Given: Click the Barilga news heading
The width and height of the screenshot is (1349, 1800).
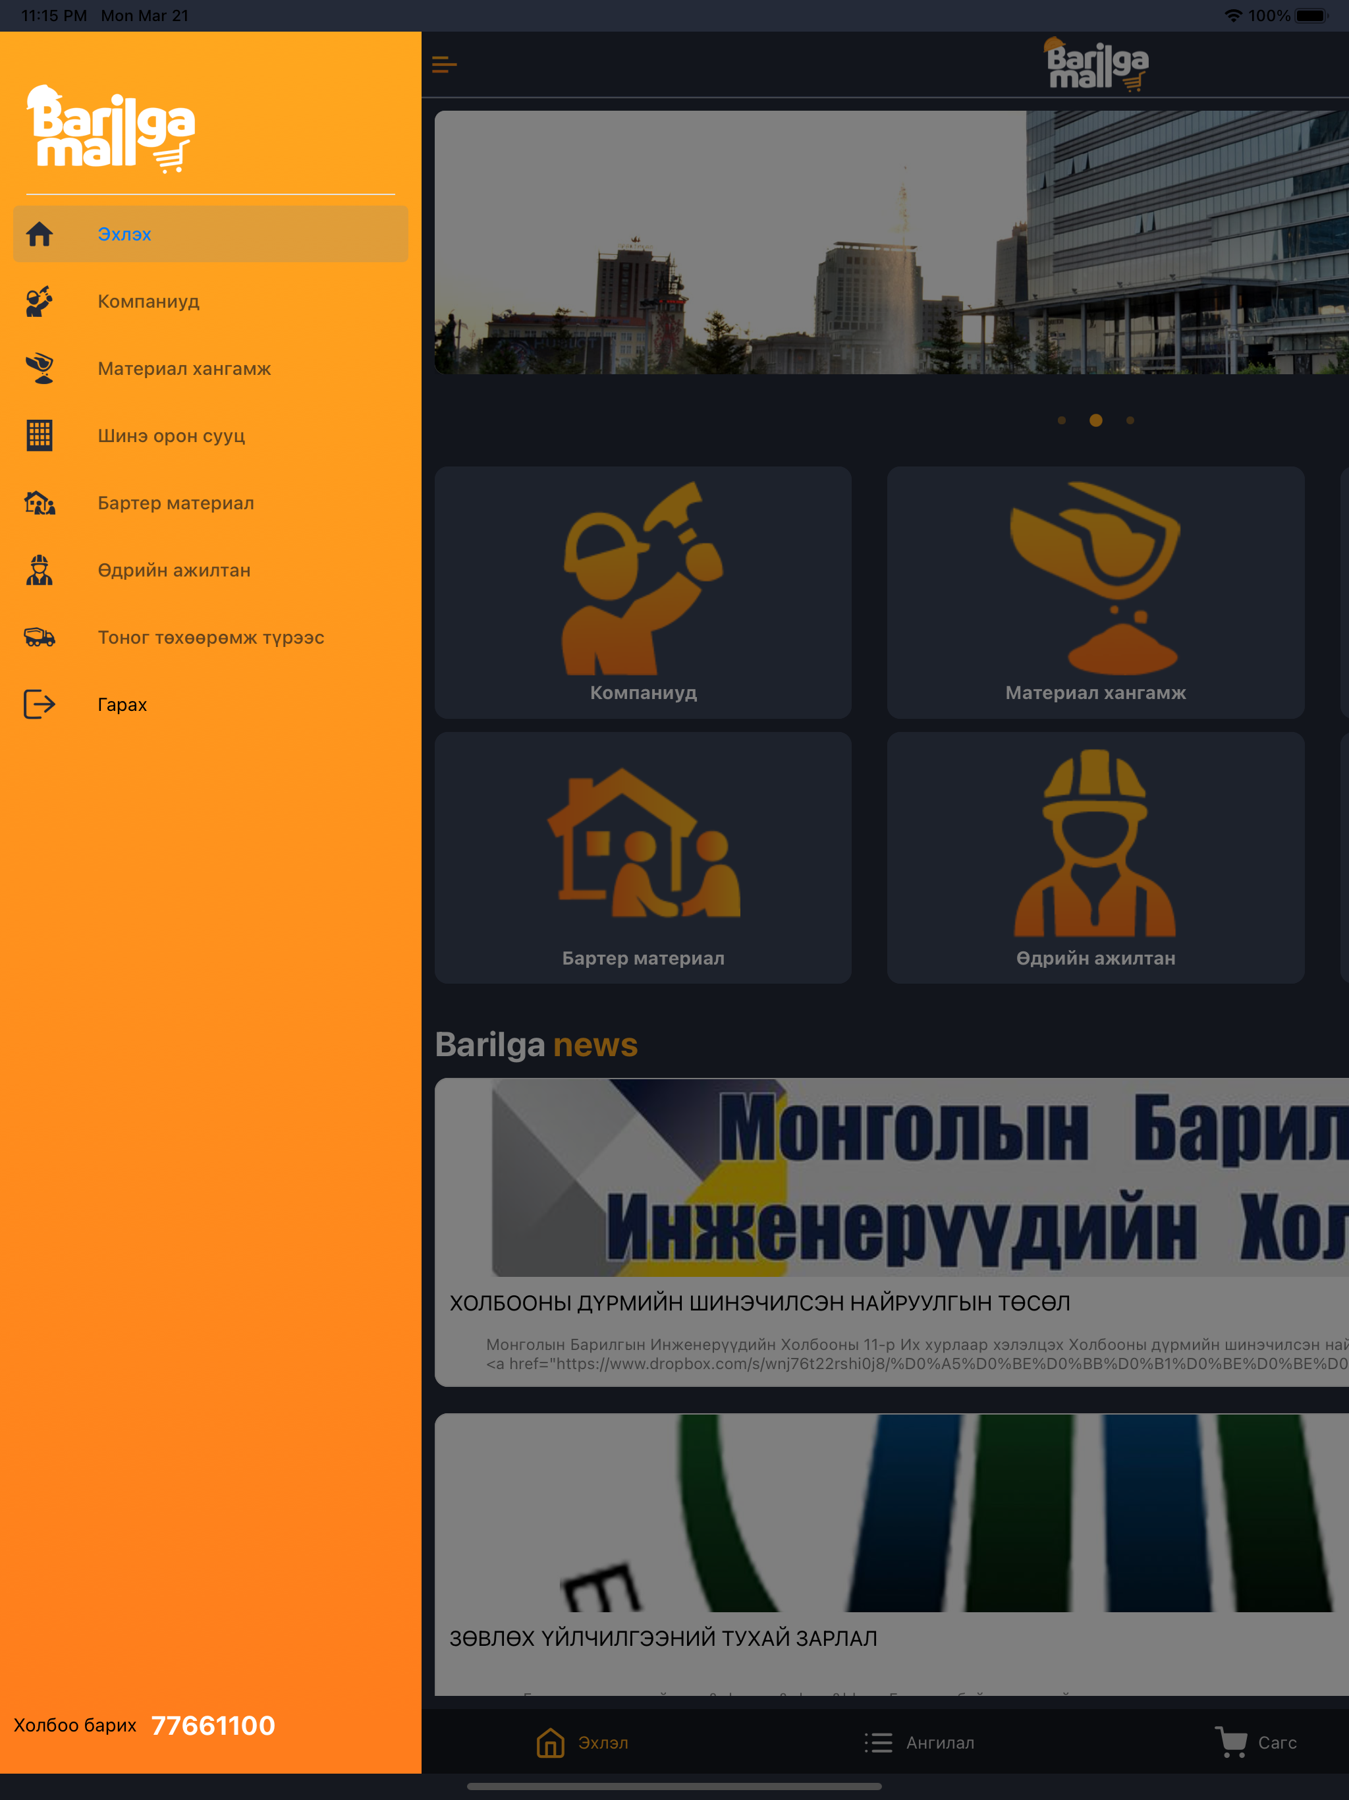Looking at the screenshot, I should coord(536,1045).
